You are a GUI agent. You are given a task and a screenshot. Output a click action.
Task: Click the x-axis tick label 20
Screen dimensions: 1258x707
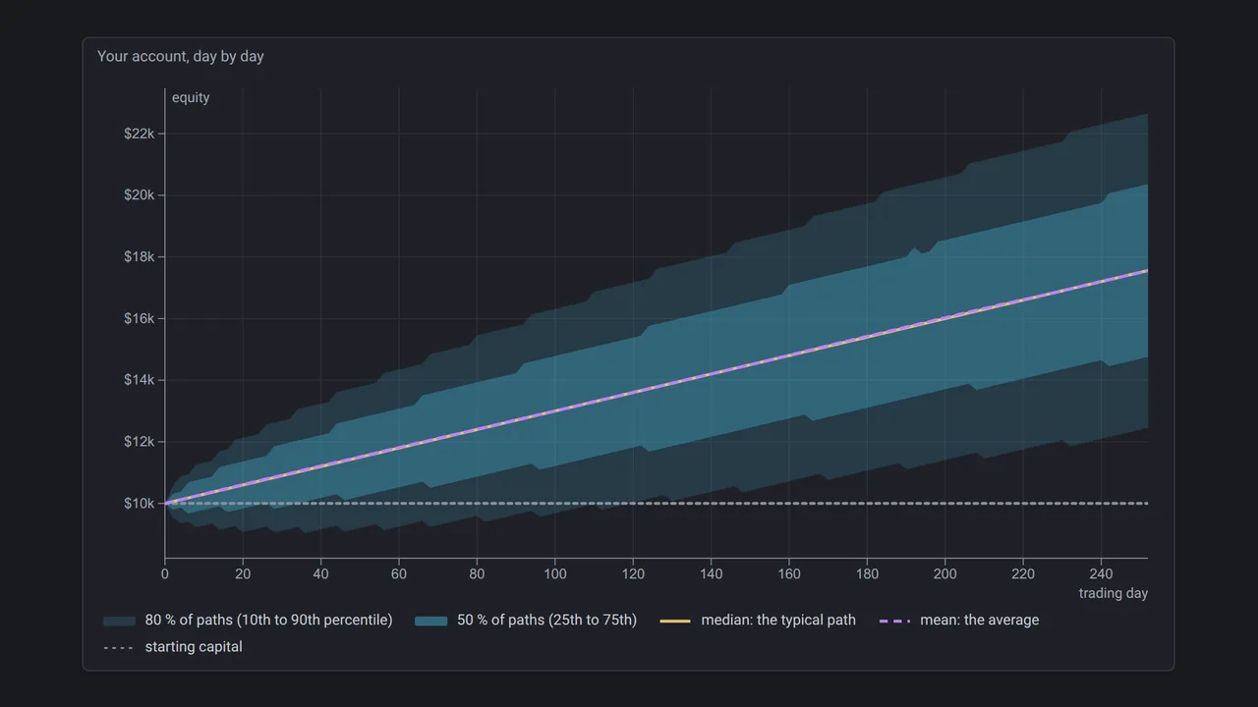[x=243, y=573]
